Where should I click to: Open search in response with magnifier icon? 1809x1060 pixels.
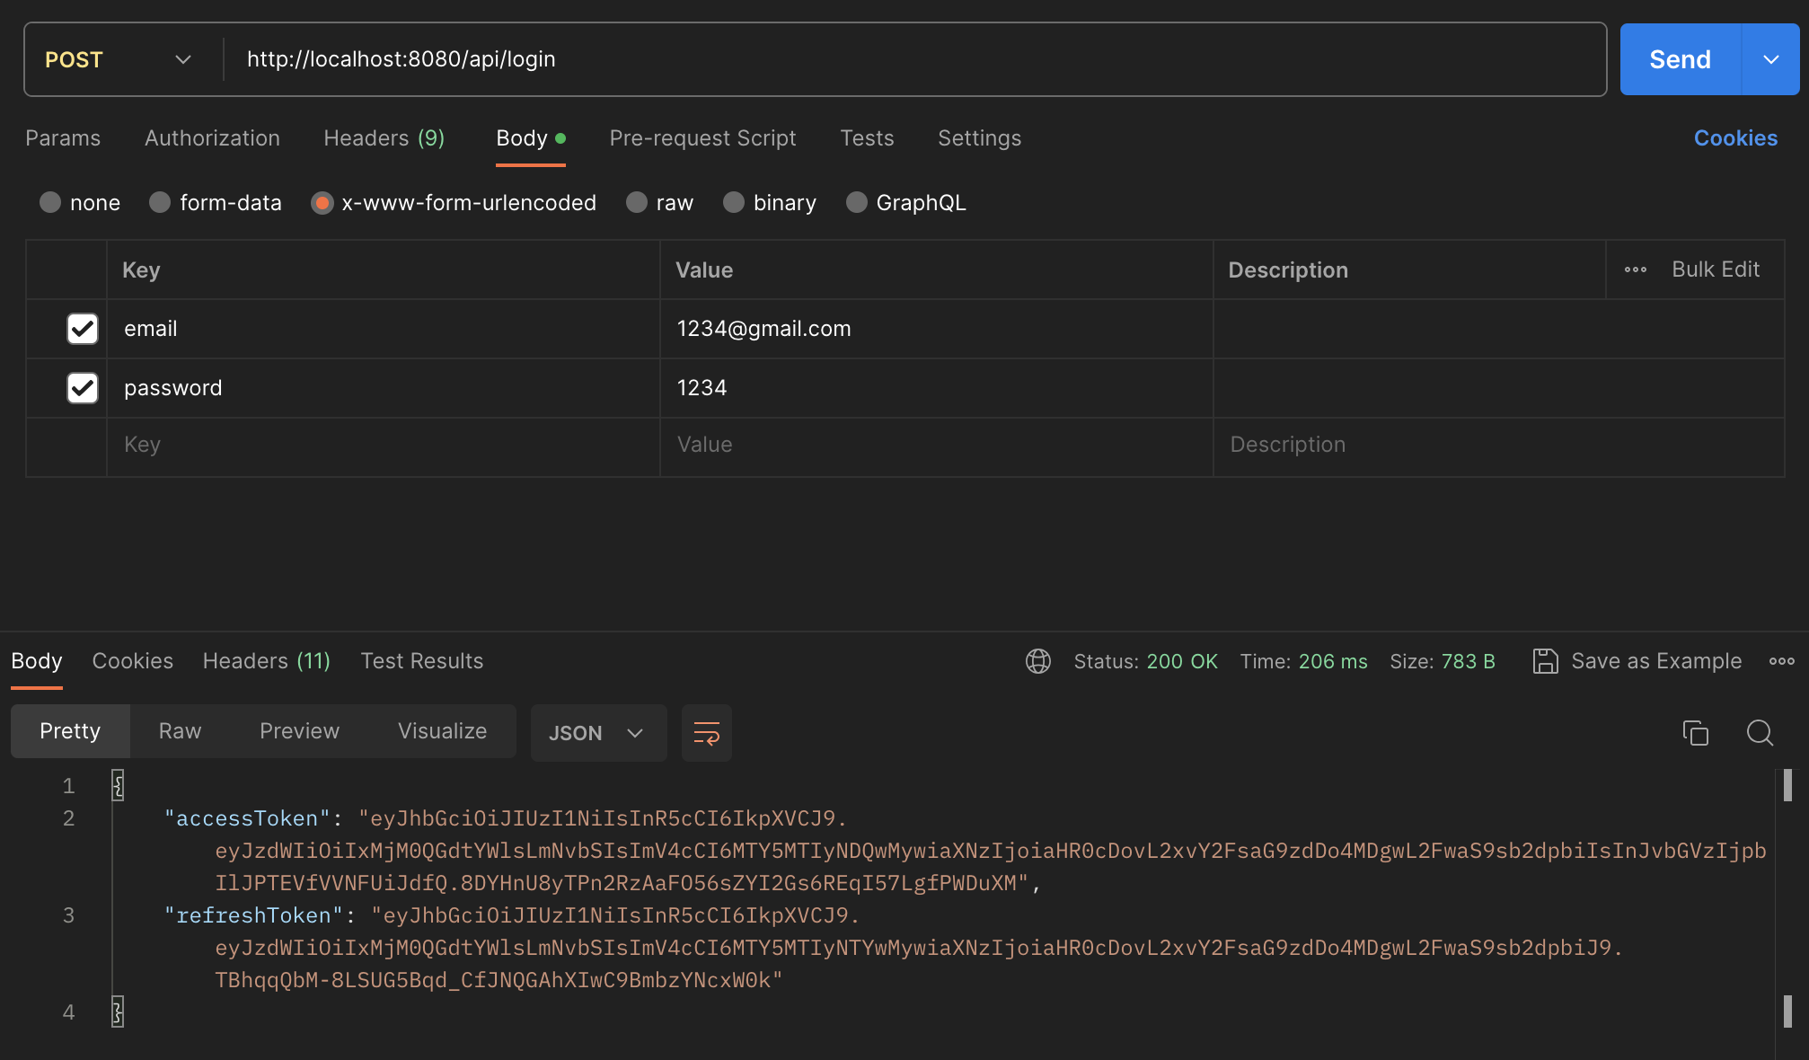click(1760, 733)
